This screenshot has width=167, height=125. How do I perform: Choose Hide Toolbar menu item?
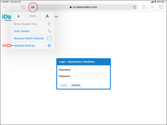[x=33, y=31]
